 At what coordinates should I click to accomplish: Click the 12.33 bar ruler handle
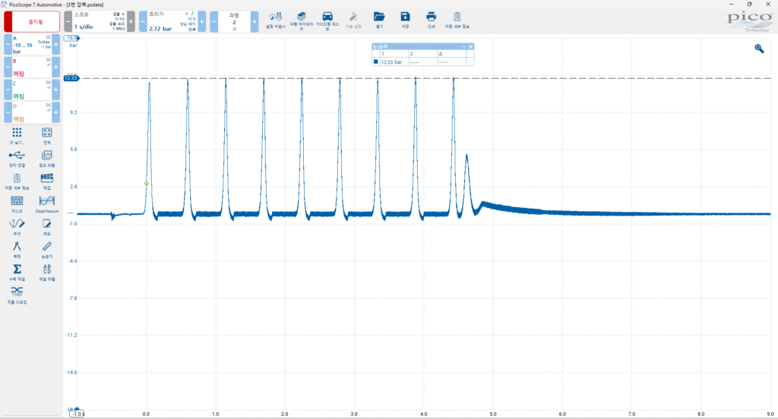click(72, 78)
